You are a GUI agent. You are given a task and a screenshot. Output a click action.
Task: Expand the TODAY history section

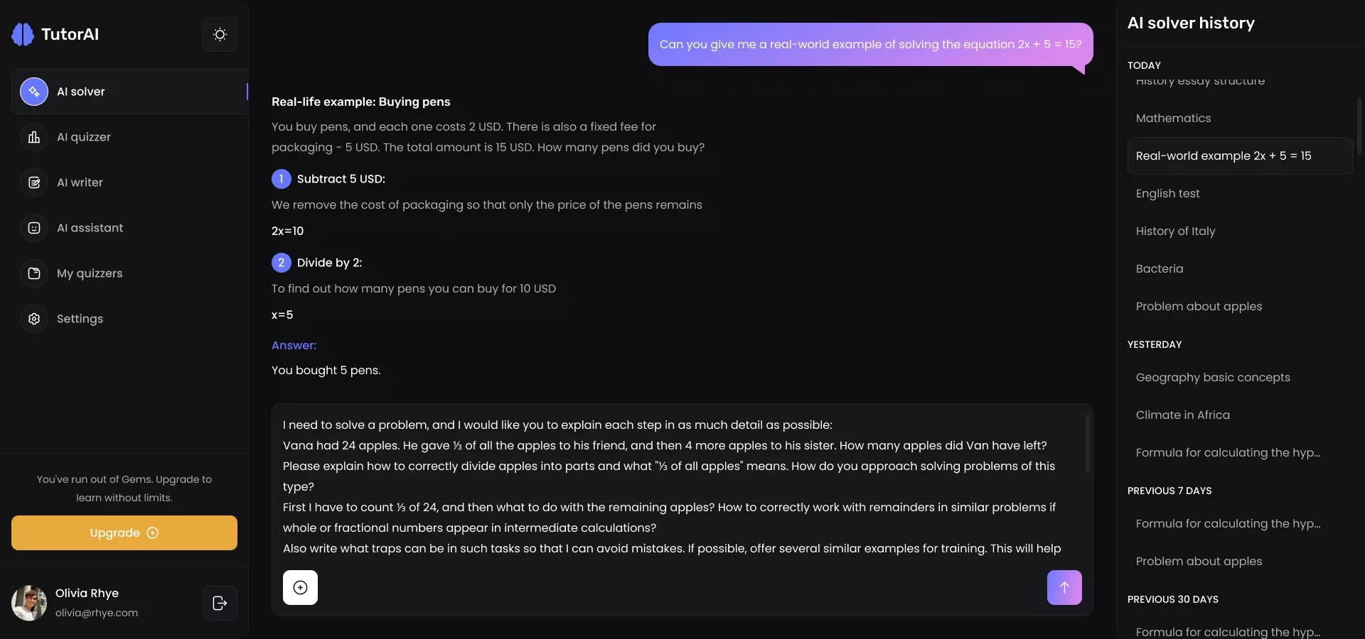1143,65
